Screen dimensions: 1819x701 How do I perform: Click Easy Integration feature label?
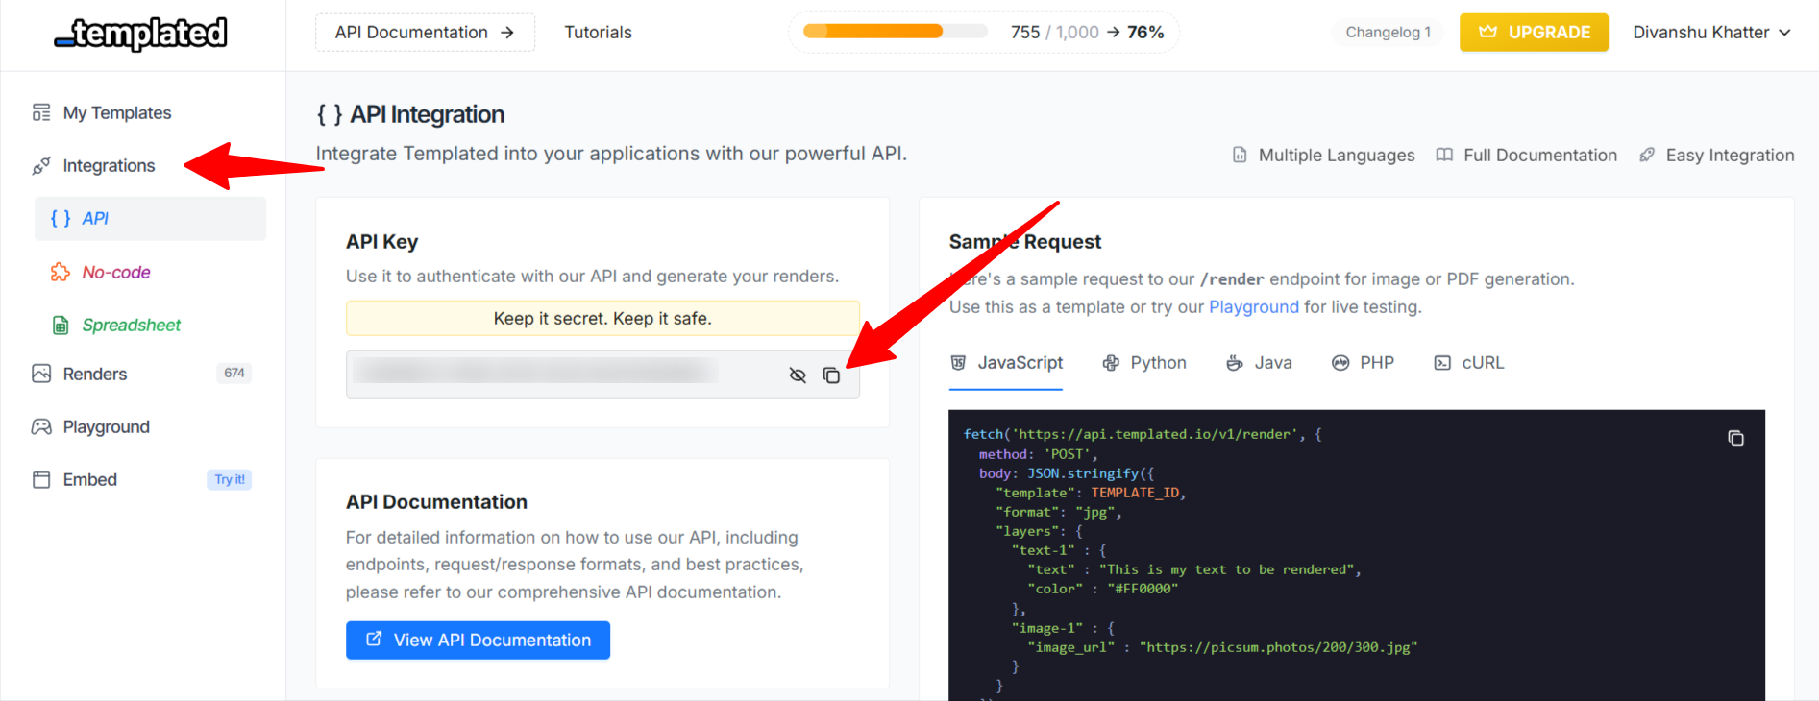[x=1730, y=156]
